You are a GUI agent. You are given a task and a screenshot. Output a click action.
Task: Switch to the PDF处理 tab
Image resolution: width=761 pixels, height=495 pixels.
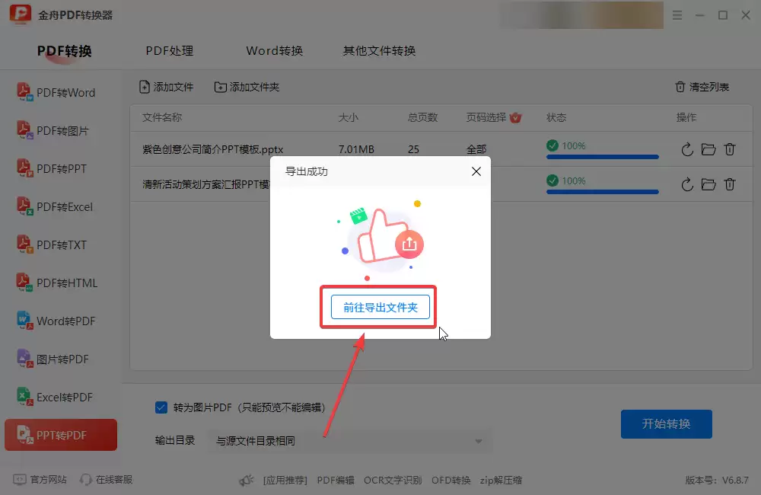(x=169, y=50)
